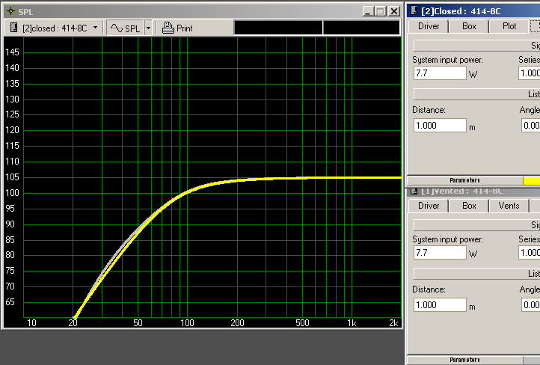Switch to Plot tab in Closed window
This screenshot has height=365, width=540.
coord(509,26)
